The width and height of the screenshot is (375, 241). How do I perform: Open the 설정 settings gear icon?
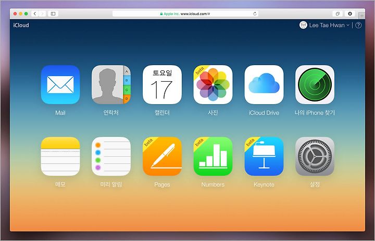pos(315,156)
